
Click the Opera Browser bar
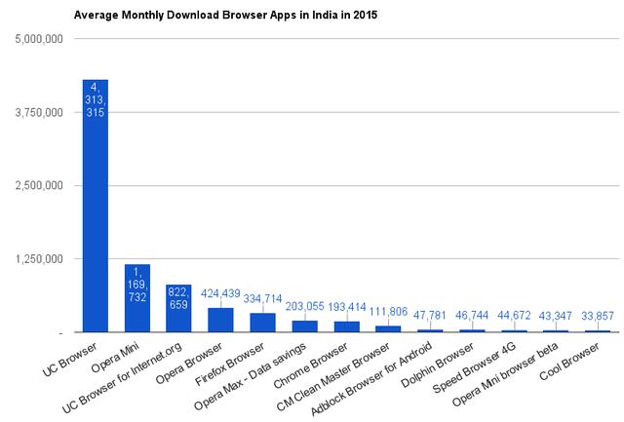(220, 320)
